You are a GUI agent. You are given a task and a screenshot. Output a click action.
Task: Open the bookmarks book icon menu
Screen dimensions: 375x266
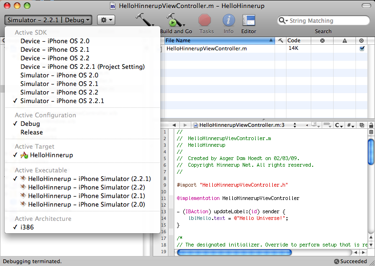pos(315,125)
